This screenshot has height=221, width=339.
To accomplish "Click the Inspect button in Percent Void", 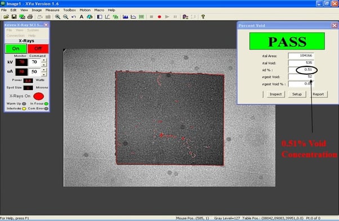I will 276,94.
